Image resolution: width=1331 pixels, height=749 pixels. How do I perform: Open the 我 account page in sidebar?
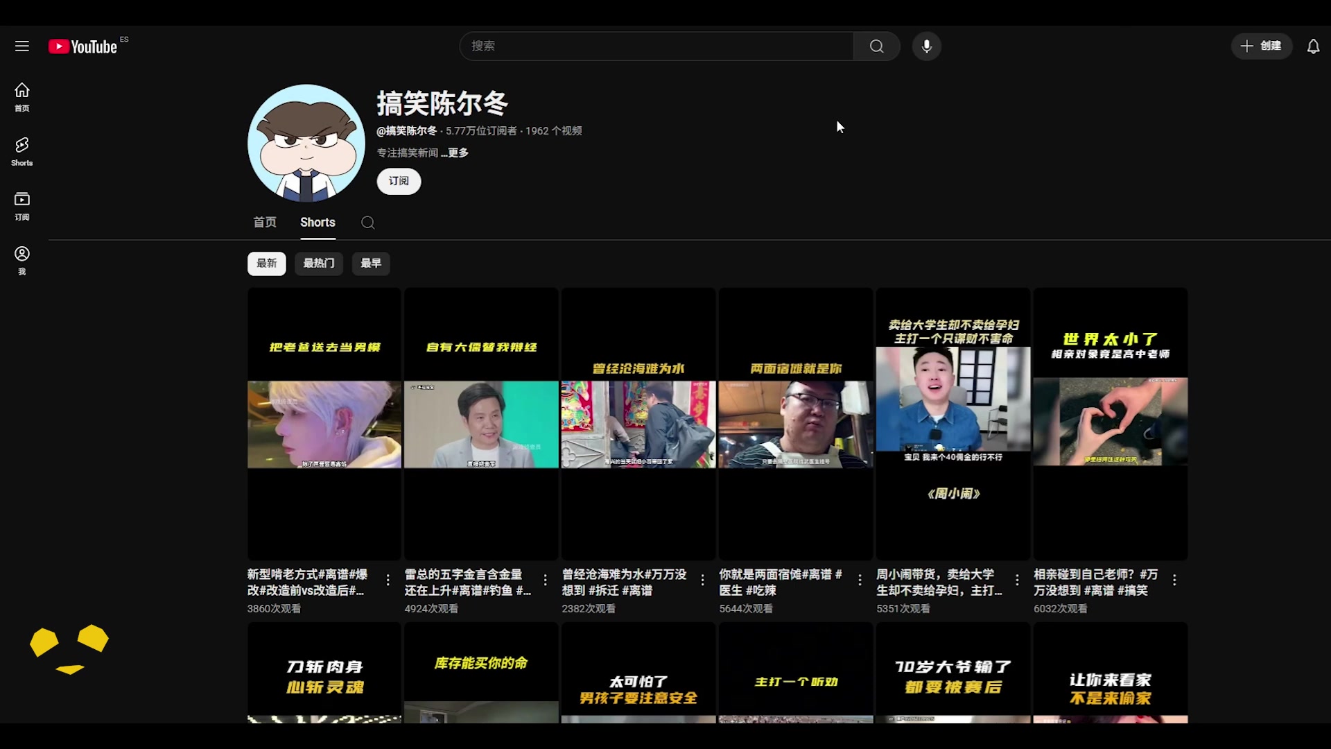[22, 261]
